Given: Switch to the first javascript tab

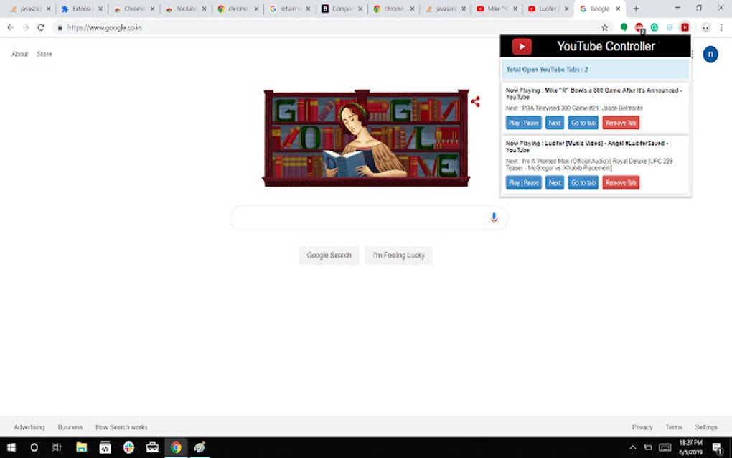Looking at the screenshot, I should pyautogui.click(x=30, y=9).
